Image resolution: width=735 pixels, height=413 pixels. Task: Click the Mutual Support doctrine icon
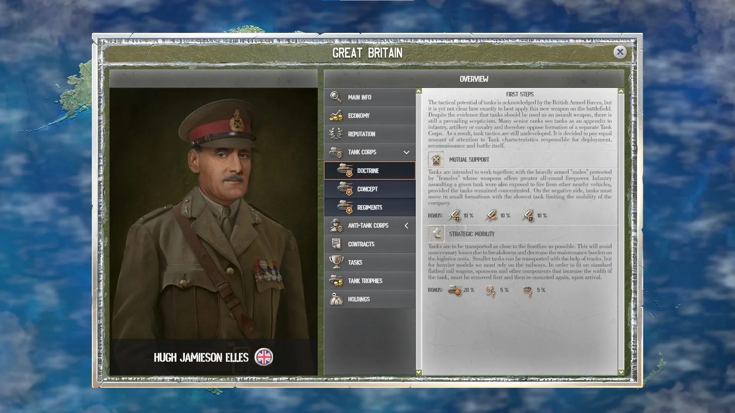436,160
